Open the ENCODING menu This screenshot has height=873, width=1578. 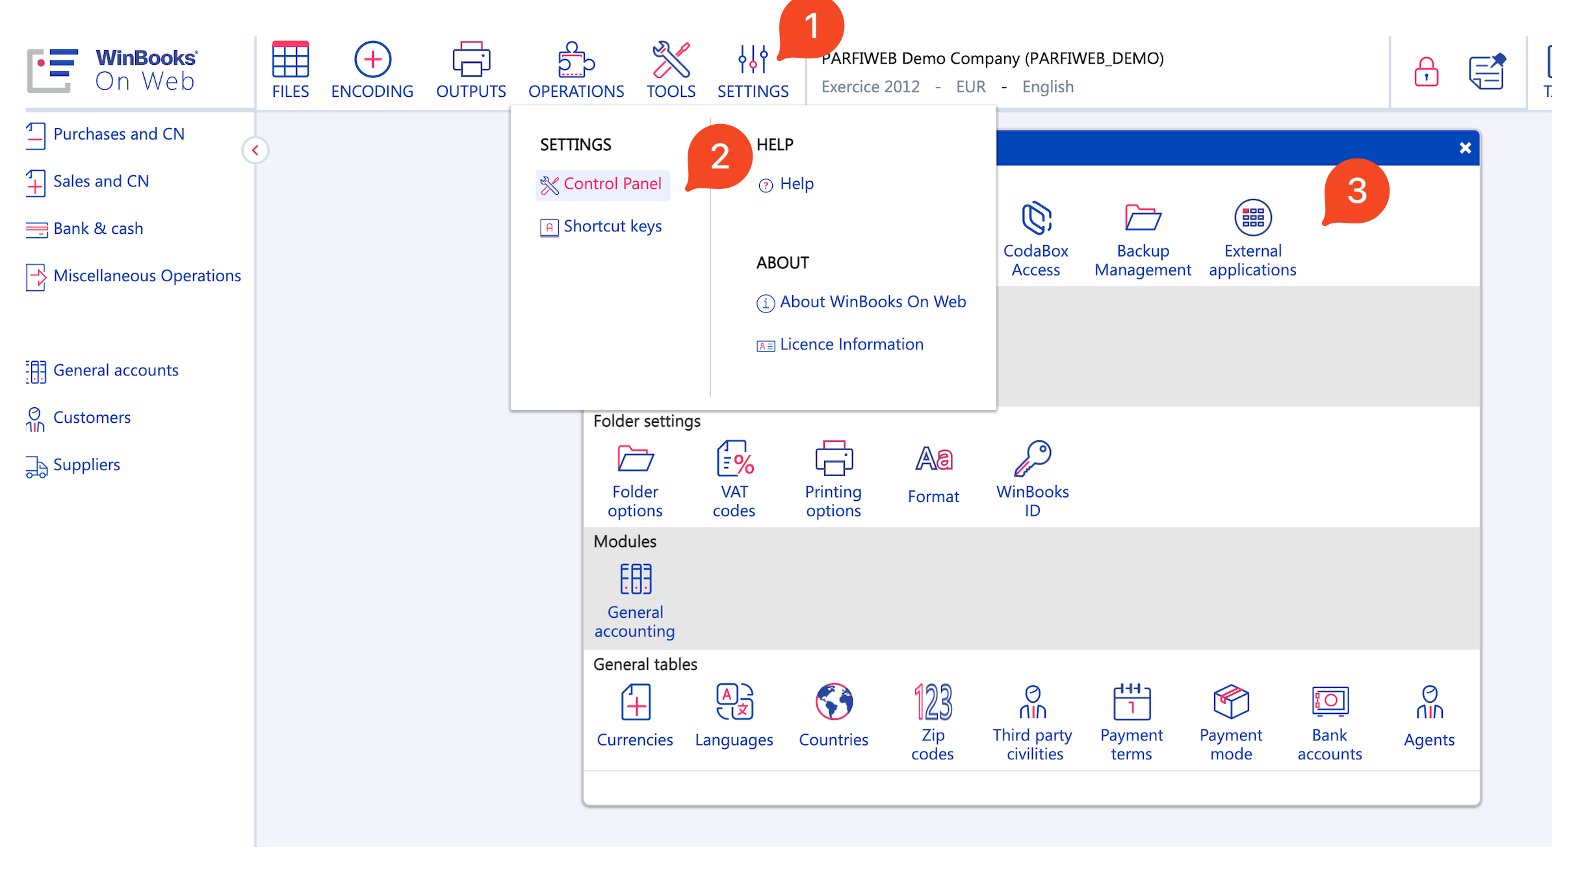coord(372,70)
